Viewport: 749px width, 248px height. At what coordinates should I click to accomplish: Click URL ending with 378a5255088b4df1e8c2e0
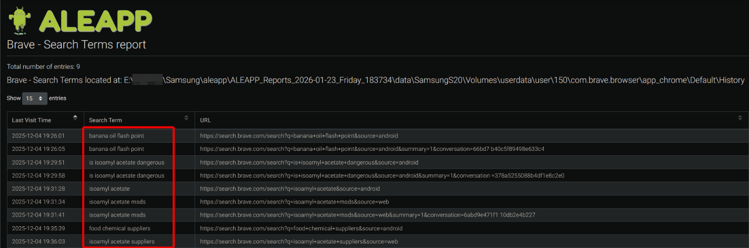[382, 176]
